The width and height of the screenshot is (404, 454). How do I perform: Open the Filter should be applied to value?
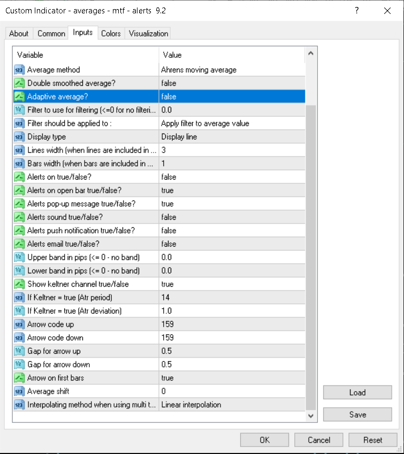coord(232,123)
